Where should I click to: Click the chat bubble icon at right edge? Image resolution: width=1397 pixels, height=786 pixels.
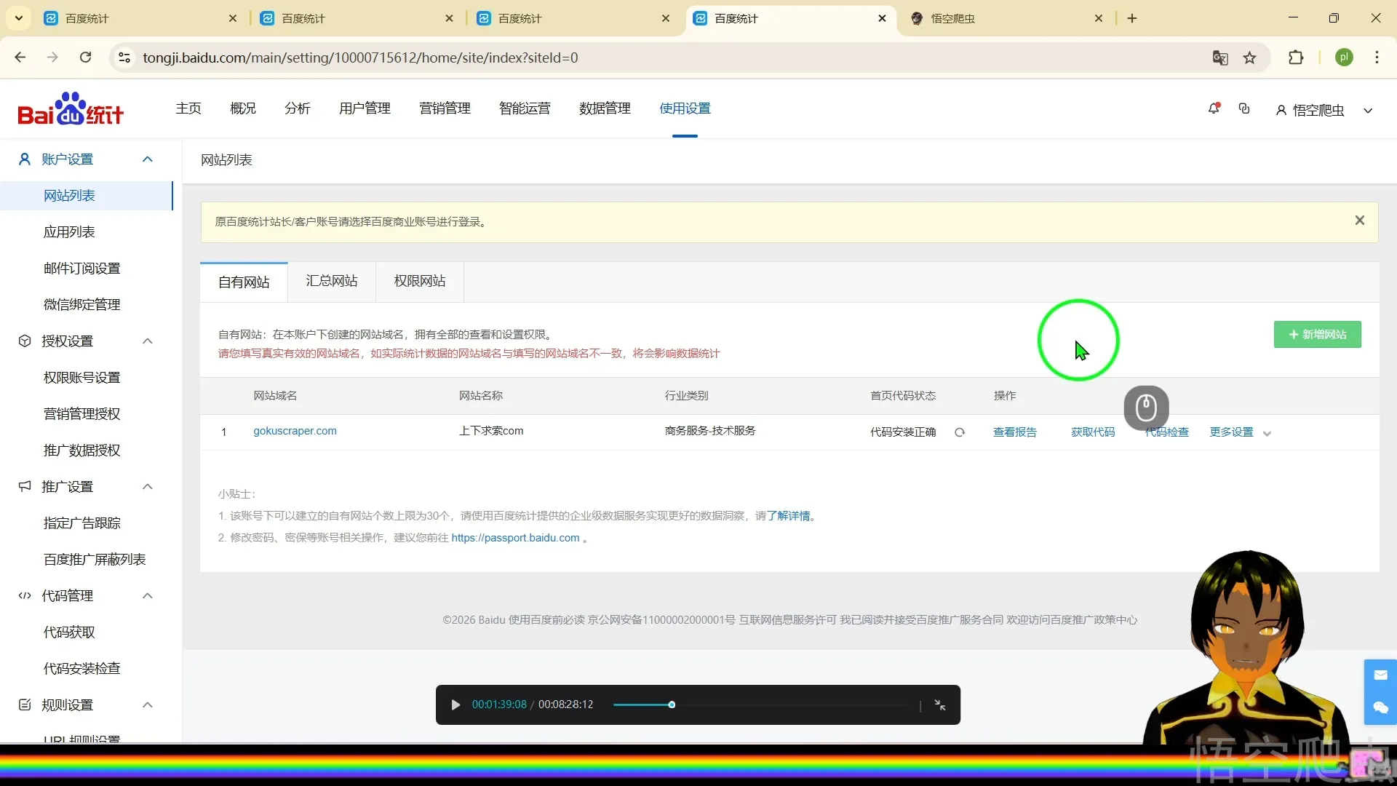(x=1380, y=707)
